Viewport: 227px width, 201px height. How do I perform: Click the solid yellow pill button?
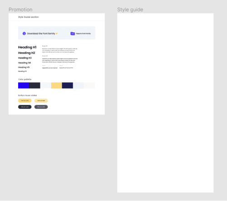(x=25, y=100)
